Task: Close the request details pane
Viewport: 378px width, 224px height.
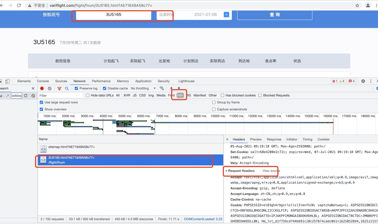Action: click(x=227, y=139)
